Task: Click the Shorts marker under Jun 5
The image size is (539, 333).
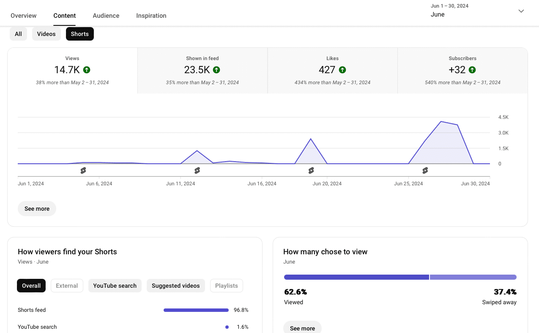Action: (x=83, y=171)
